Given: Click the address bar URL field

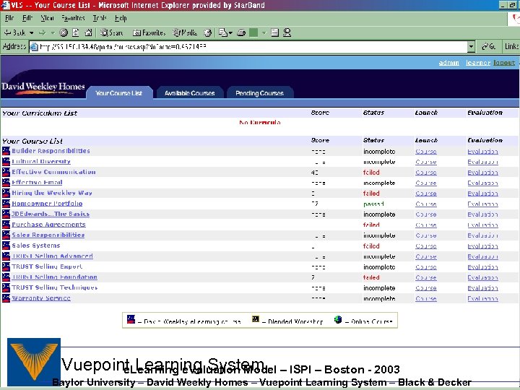Looking at the screenshot, I should 248,47.
